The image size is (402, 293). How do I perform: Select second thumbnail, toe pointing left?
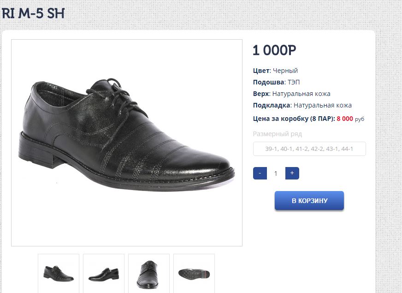[x=104, y=273]
